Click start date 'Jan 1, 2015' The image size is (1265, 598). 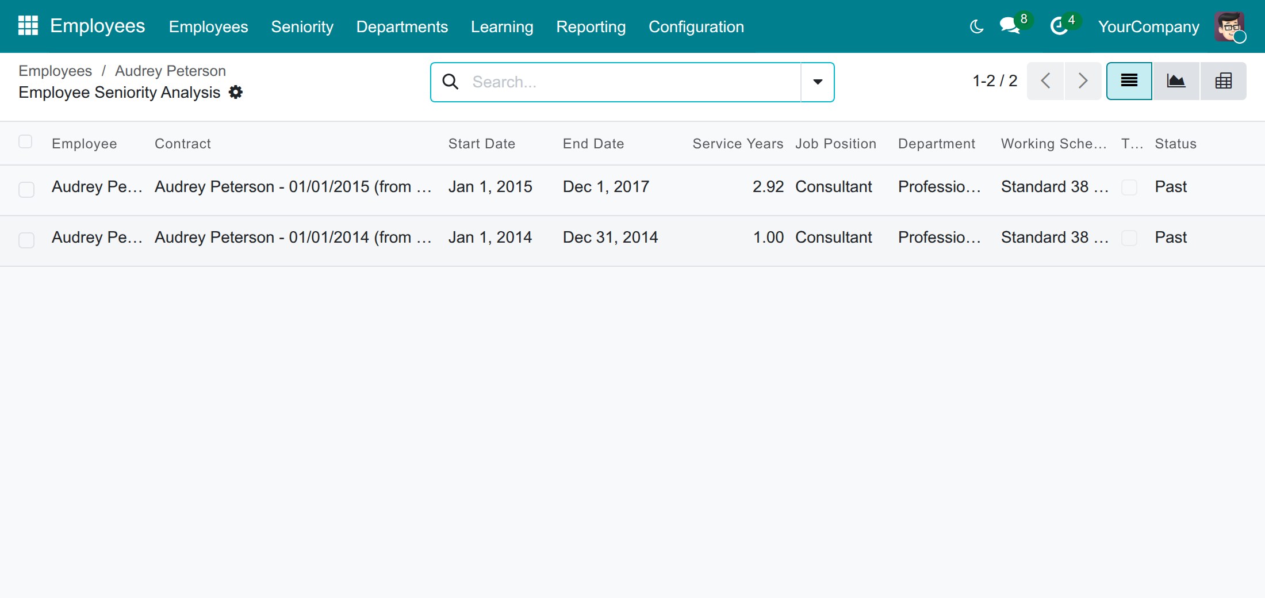[490, 187]
